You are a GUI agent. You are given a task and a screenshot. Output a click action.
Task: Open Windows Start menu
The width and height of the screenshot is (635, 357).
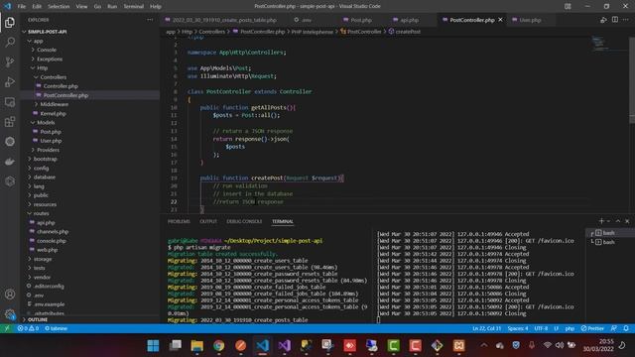[153, 346]
